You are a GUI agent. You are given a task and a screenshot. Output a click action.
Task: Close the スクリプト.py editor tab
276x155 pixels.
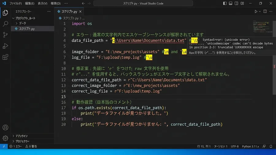point(80,12)
